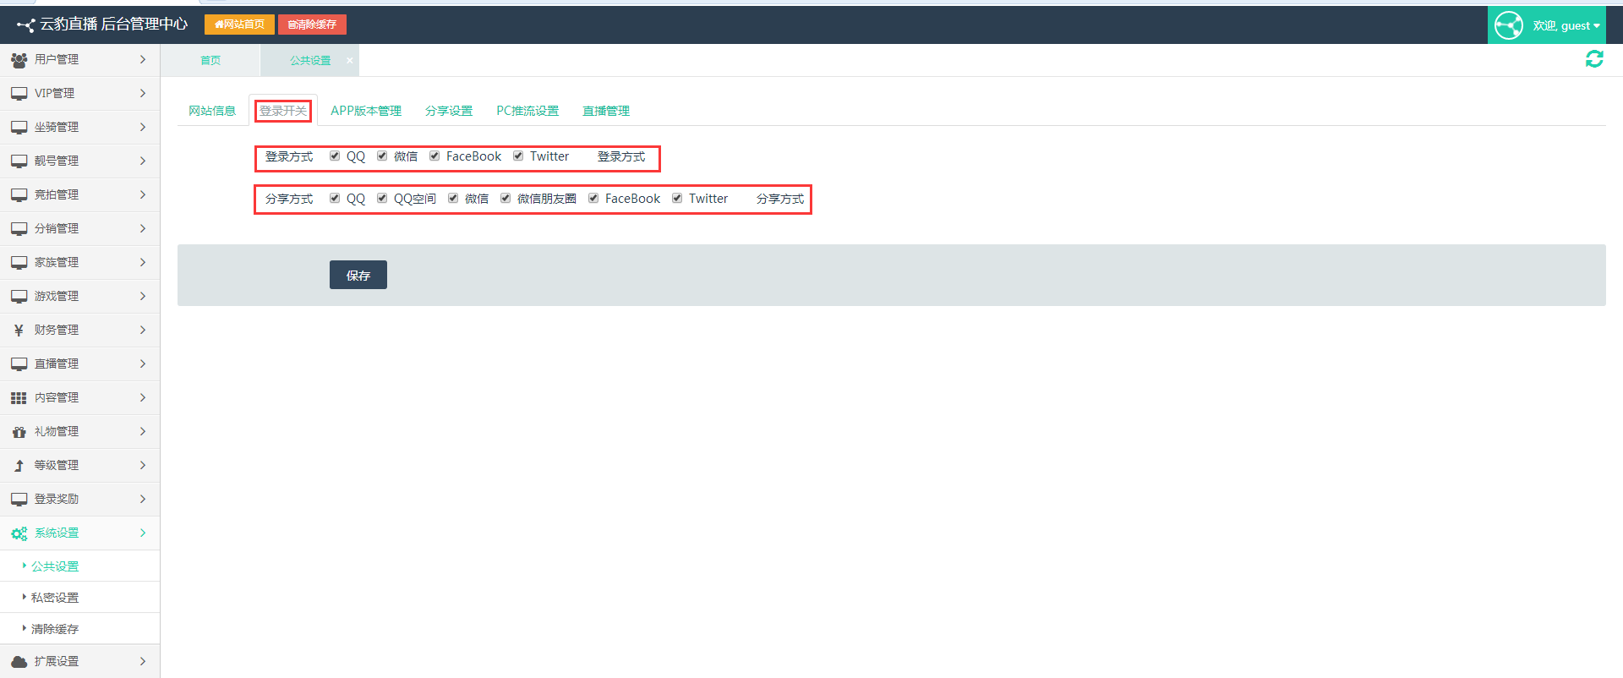Open the PC推流设置 tab
Image resolution: width=1623 pixels, height=678 pixels.
[x=527, y=111]
